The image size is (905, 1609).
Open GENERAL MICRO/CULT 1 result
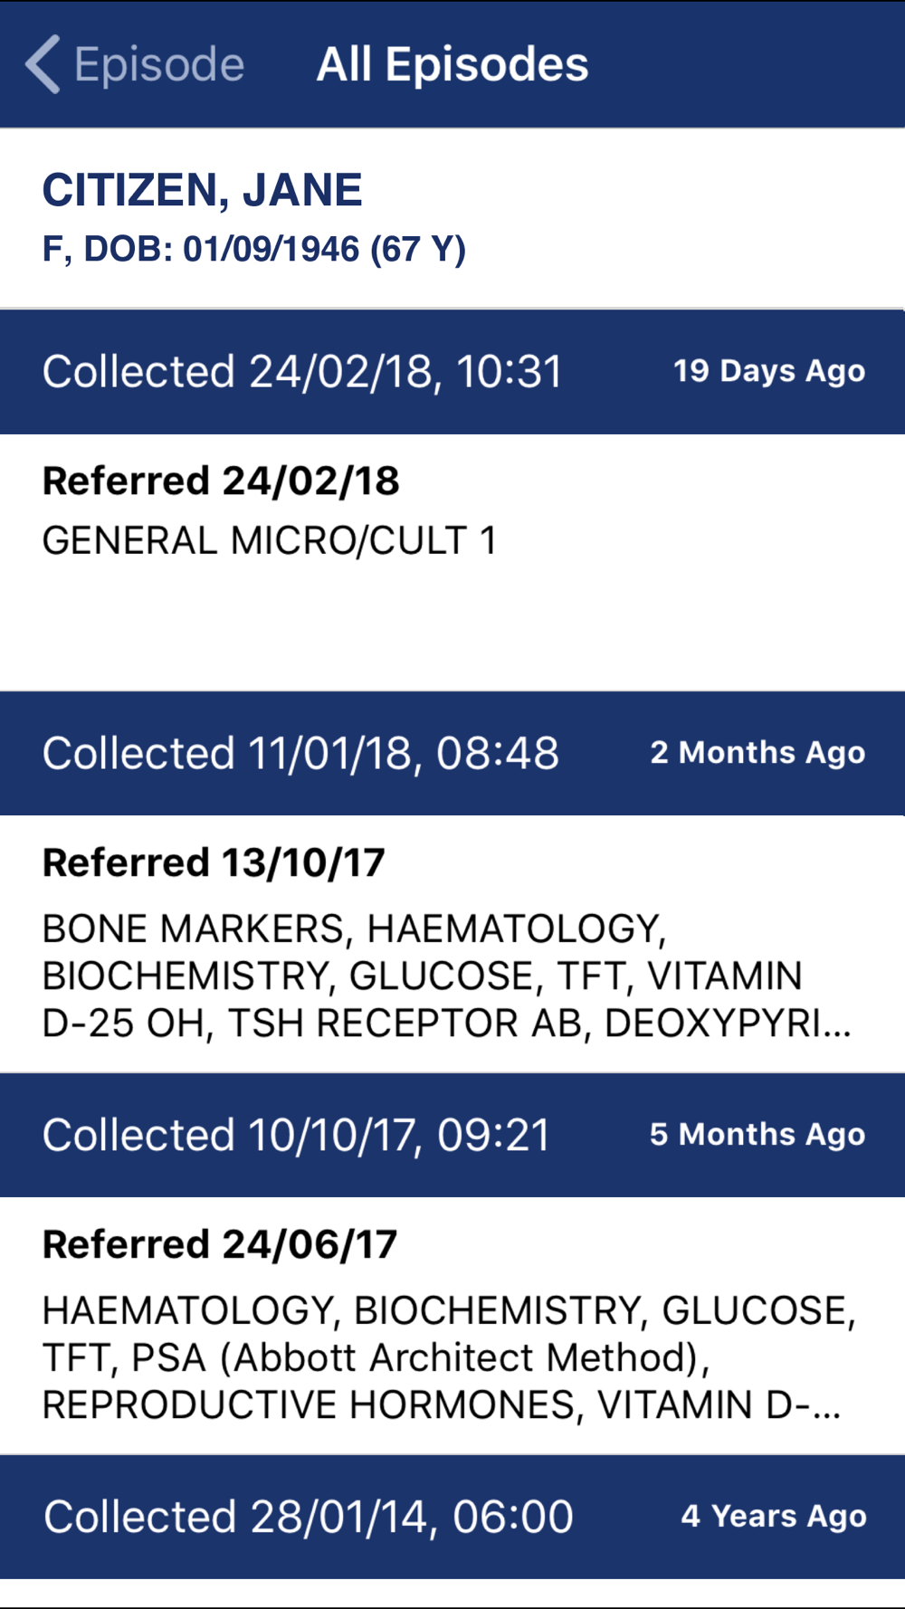tap(270, 540)
